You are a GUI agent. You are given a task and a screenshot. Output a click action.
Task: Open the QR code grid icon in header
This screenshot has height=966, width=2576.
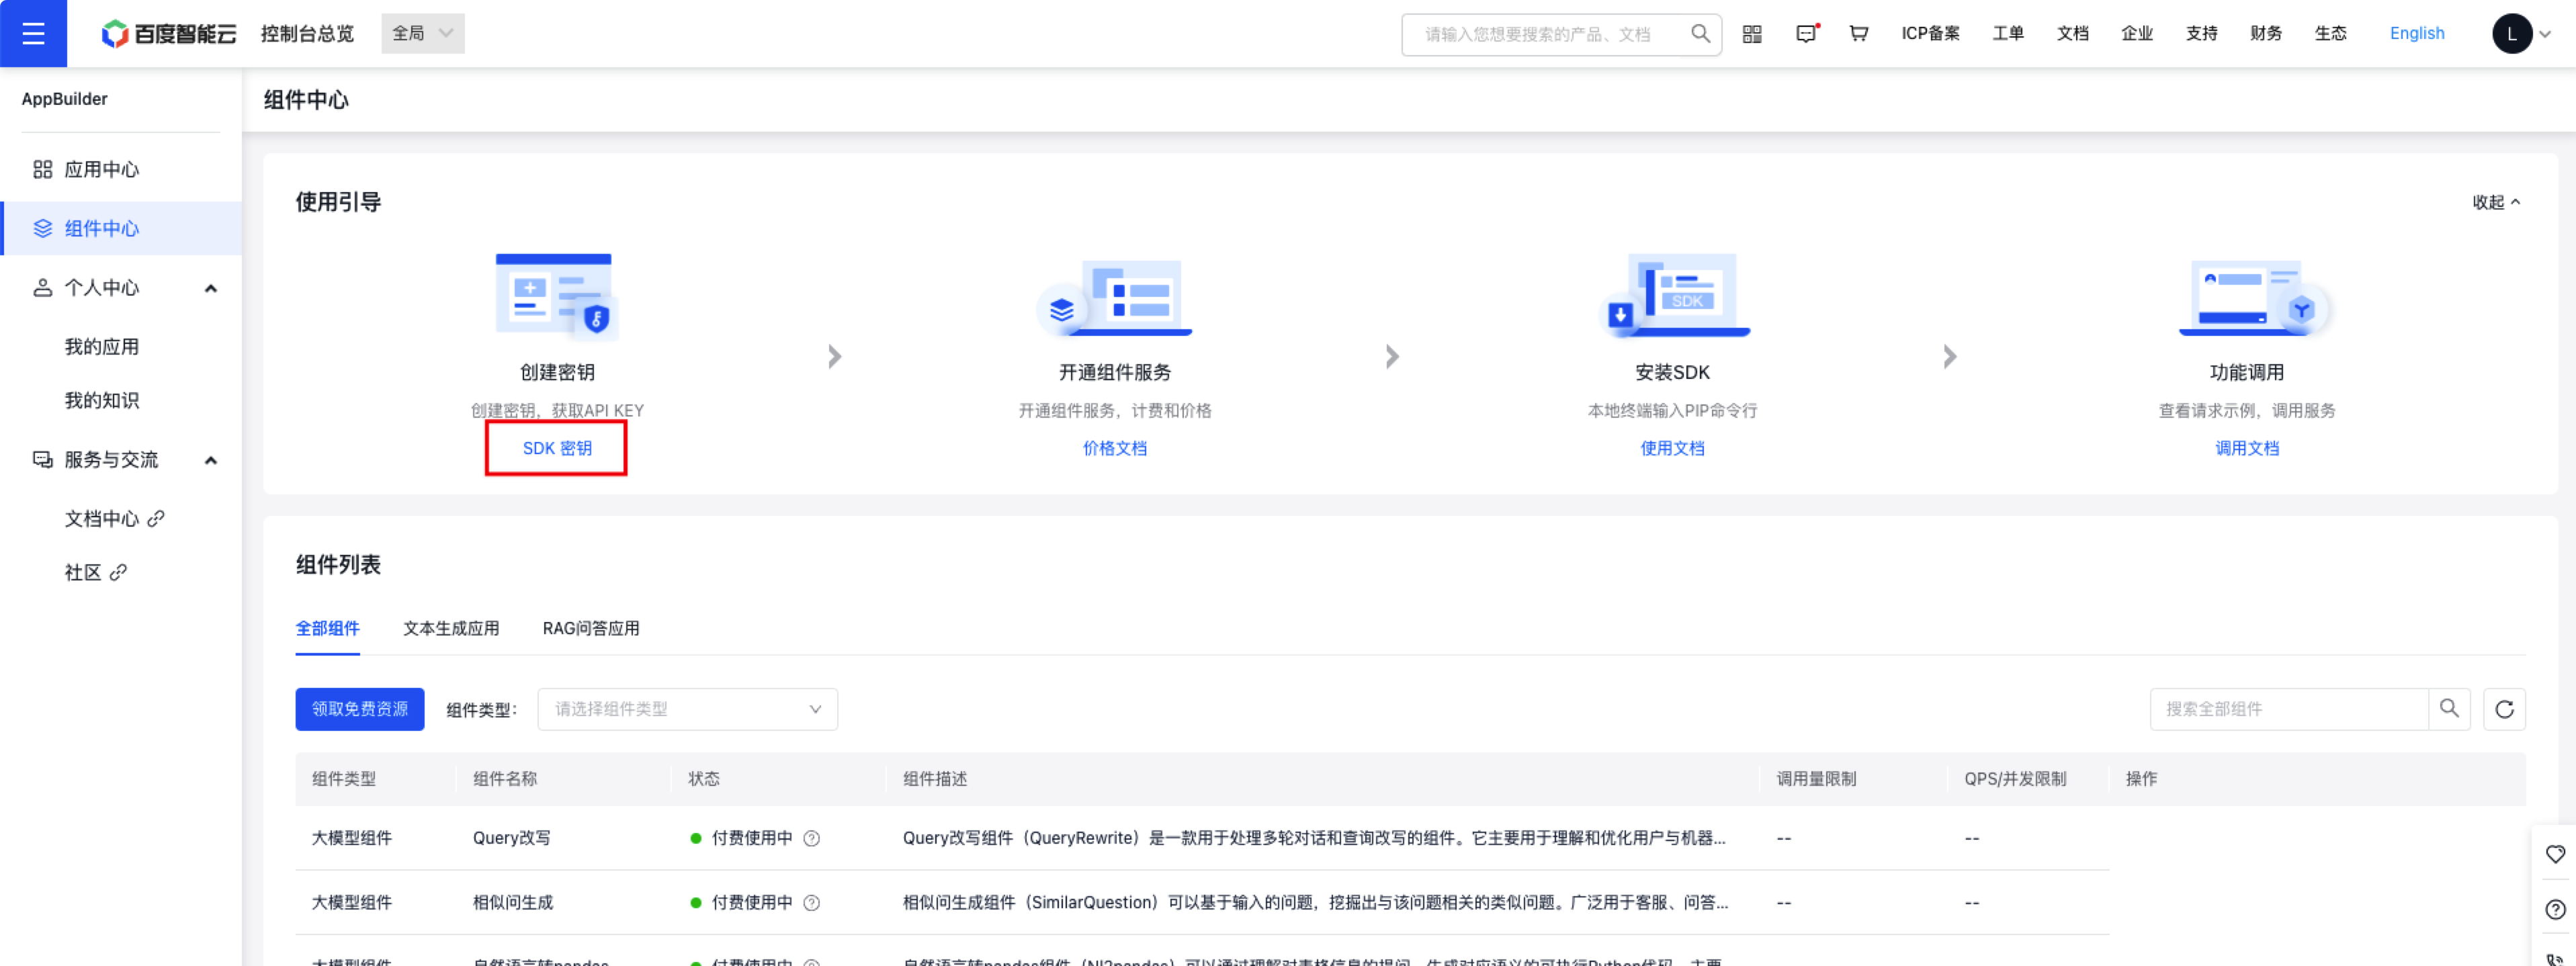pyautogui.click(x=1752, y=34)
